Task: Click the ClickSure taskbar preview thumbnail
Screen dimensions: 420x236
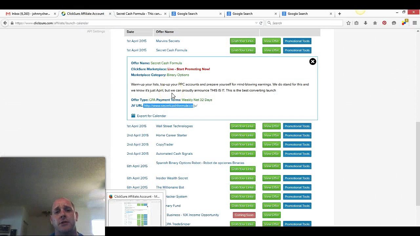Action: pos(135,213)
